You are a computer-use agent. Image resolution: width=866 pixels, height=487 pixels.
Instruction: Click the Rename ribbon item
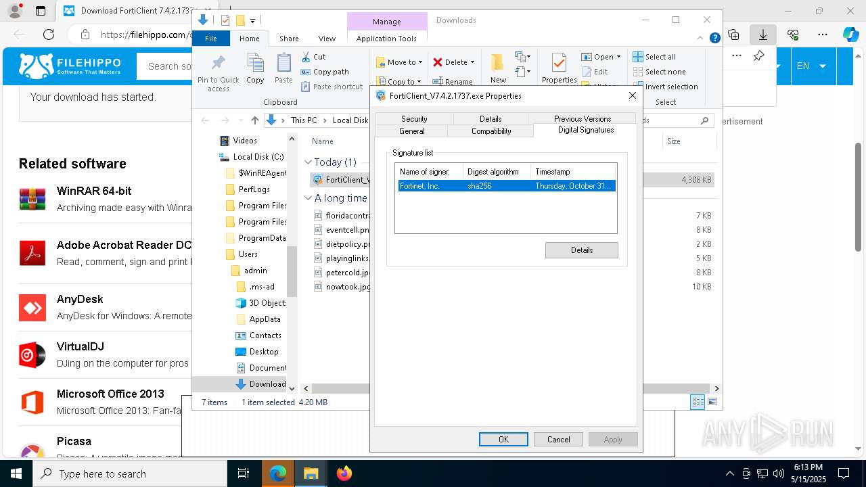453,82
